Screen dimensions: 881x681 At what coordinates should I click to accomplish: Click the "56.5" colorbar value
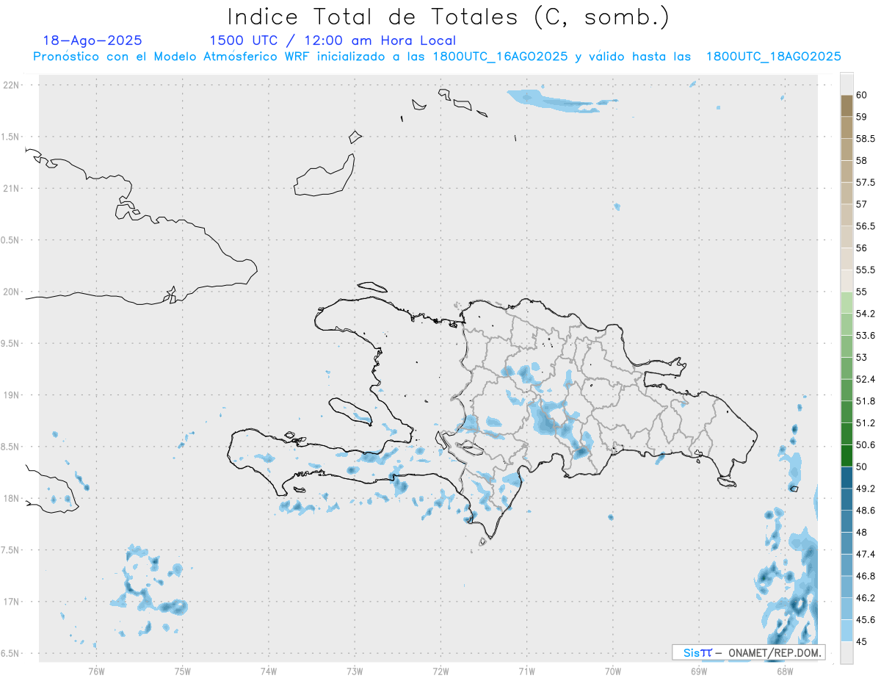point(866,226)
